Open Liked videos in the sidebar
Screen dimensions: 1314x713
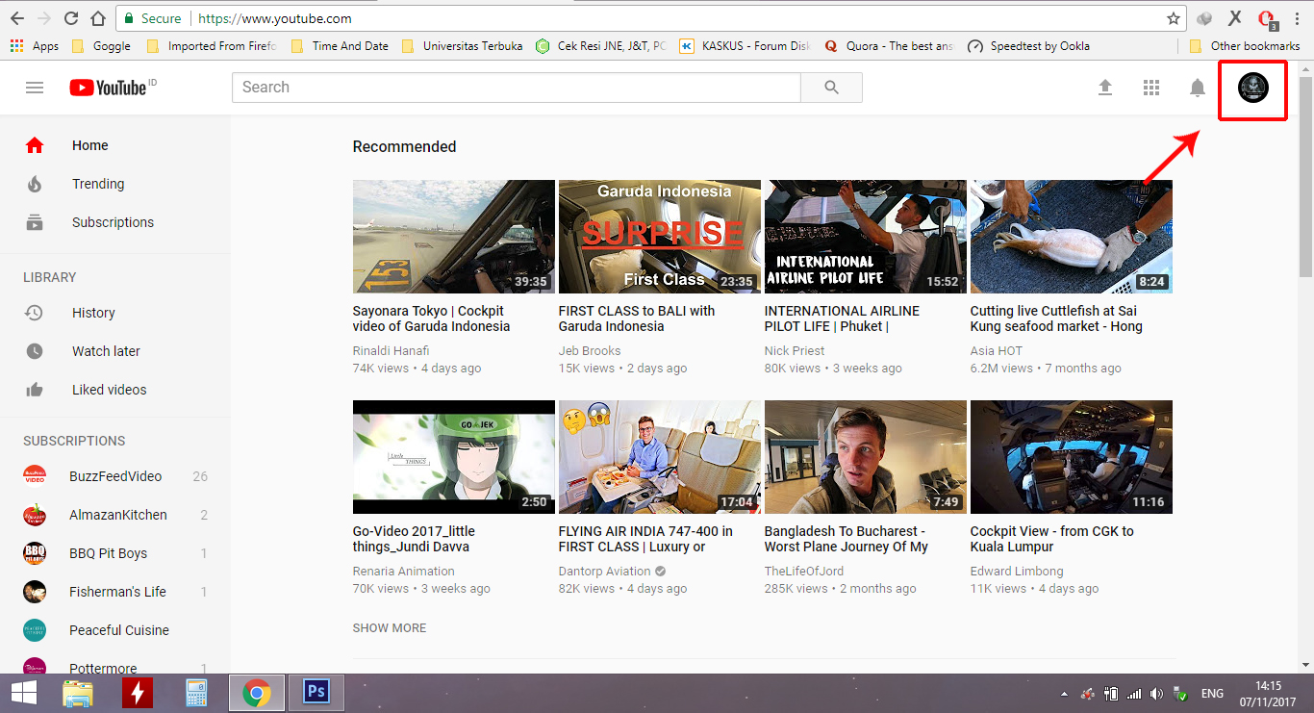coord(108,389)
